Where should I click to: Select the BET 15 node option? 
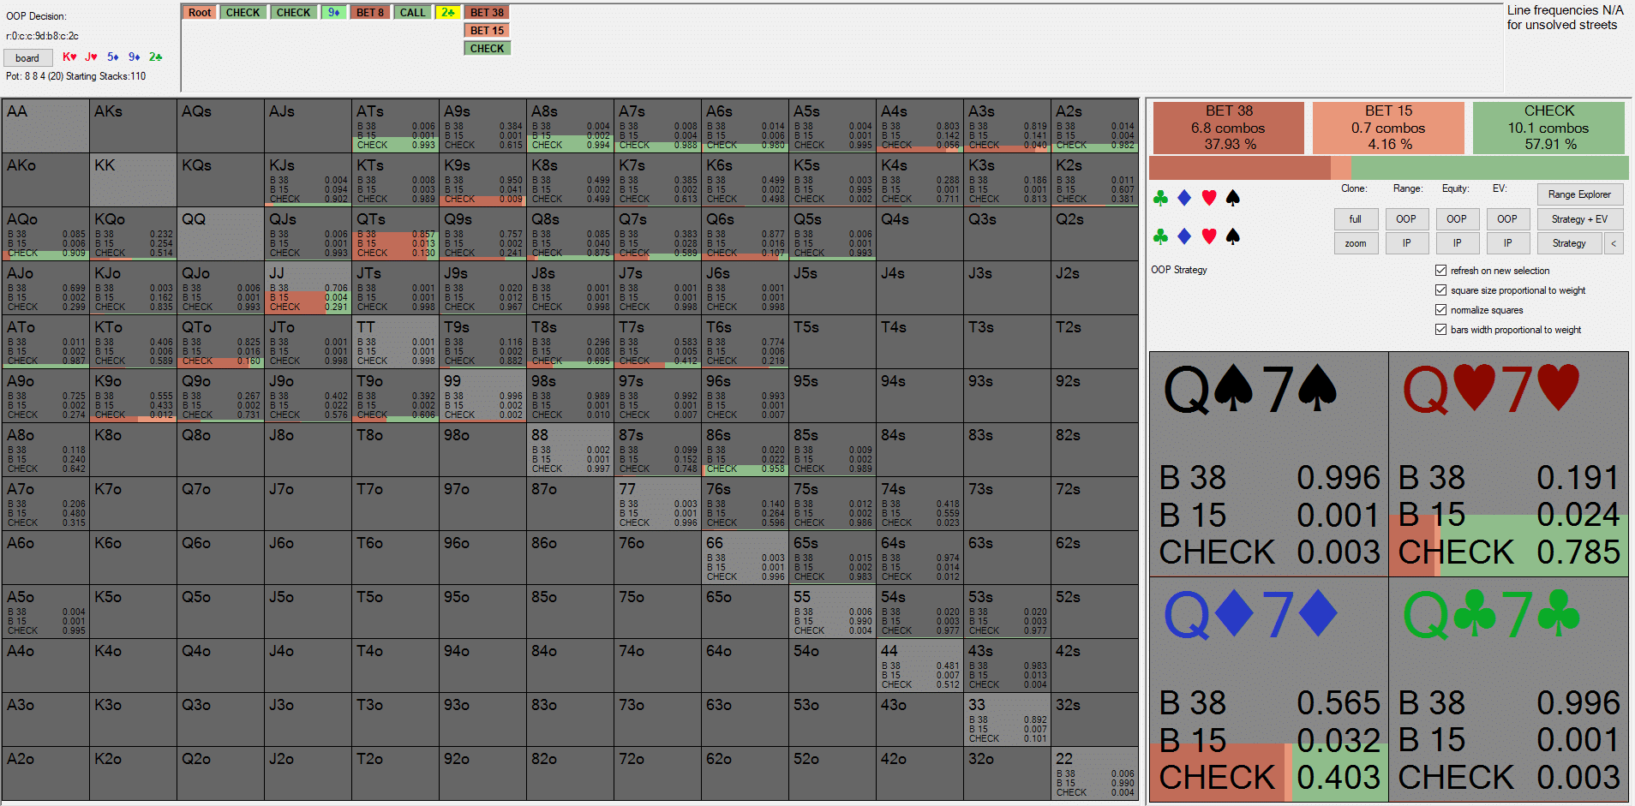(487, 31)
